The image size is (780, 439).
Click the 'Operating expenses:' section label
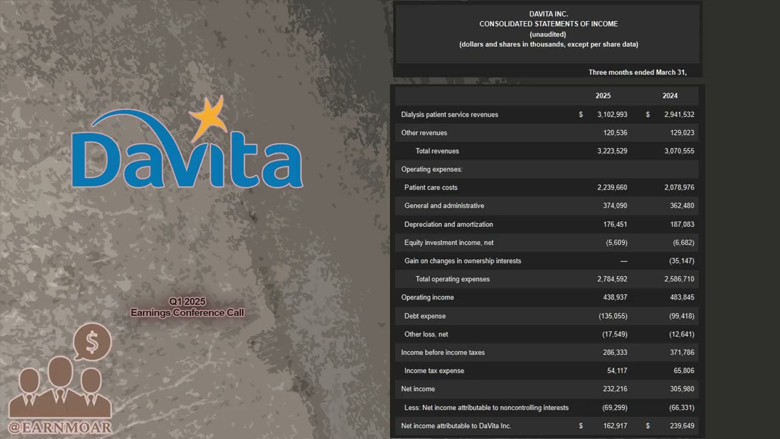pos(431,170)
